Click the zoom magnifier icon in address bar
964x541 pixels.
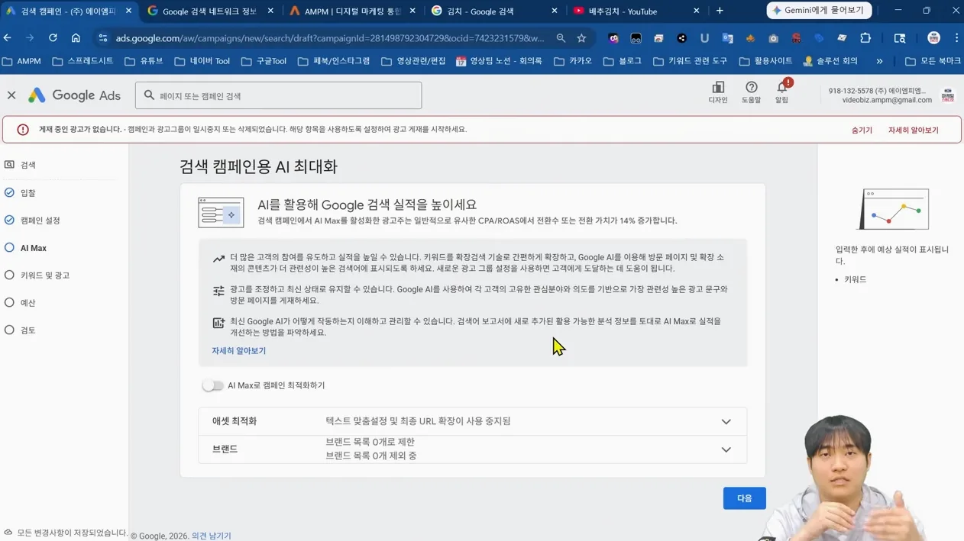pos(561,38)
